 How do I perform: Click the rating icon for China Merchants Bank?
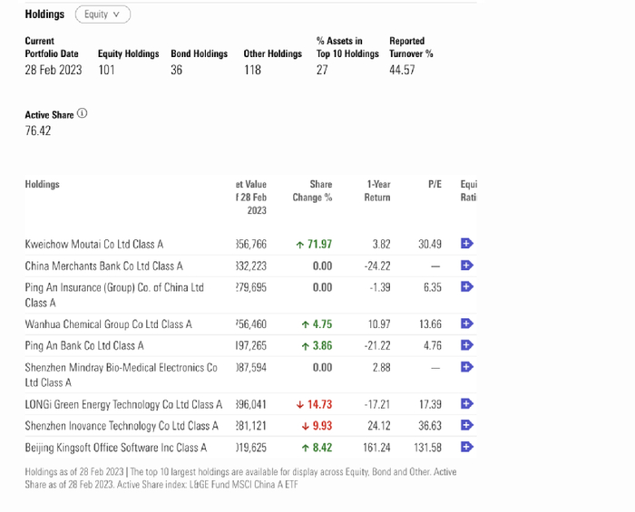[x=467, y=266]
